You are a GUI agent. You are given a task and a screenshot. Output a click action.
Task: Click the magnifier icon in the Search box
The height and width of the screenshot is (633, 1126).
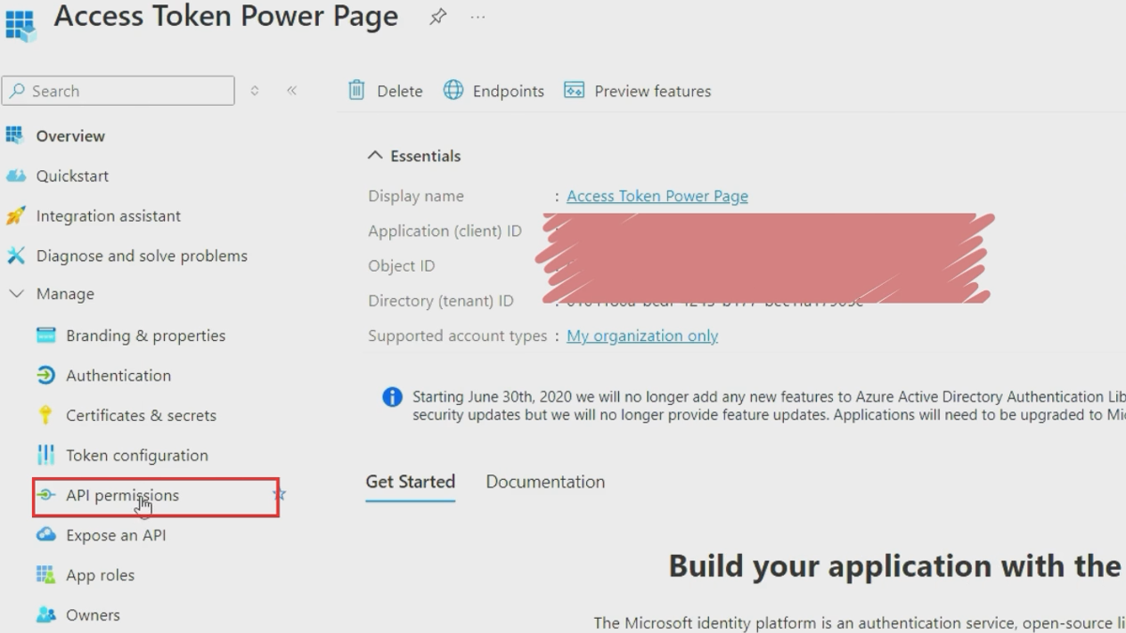17,91
